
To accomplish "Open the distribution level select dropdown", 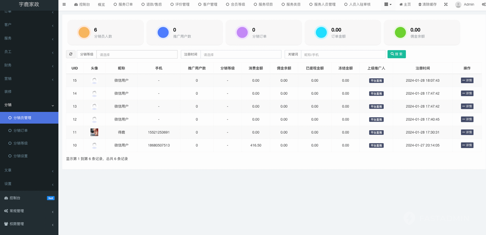I will pyautogui.click(x=137, y=54).
